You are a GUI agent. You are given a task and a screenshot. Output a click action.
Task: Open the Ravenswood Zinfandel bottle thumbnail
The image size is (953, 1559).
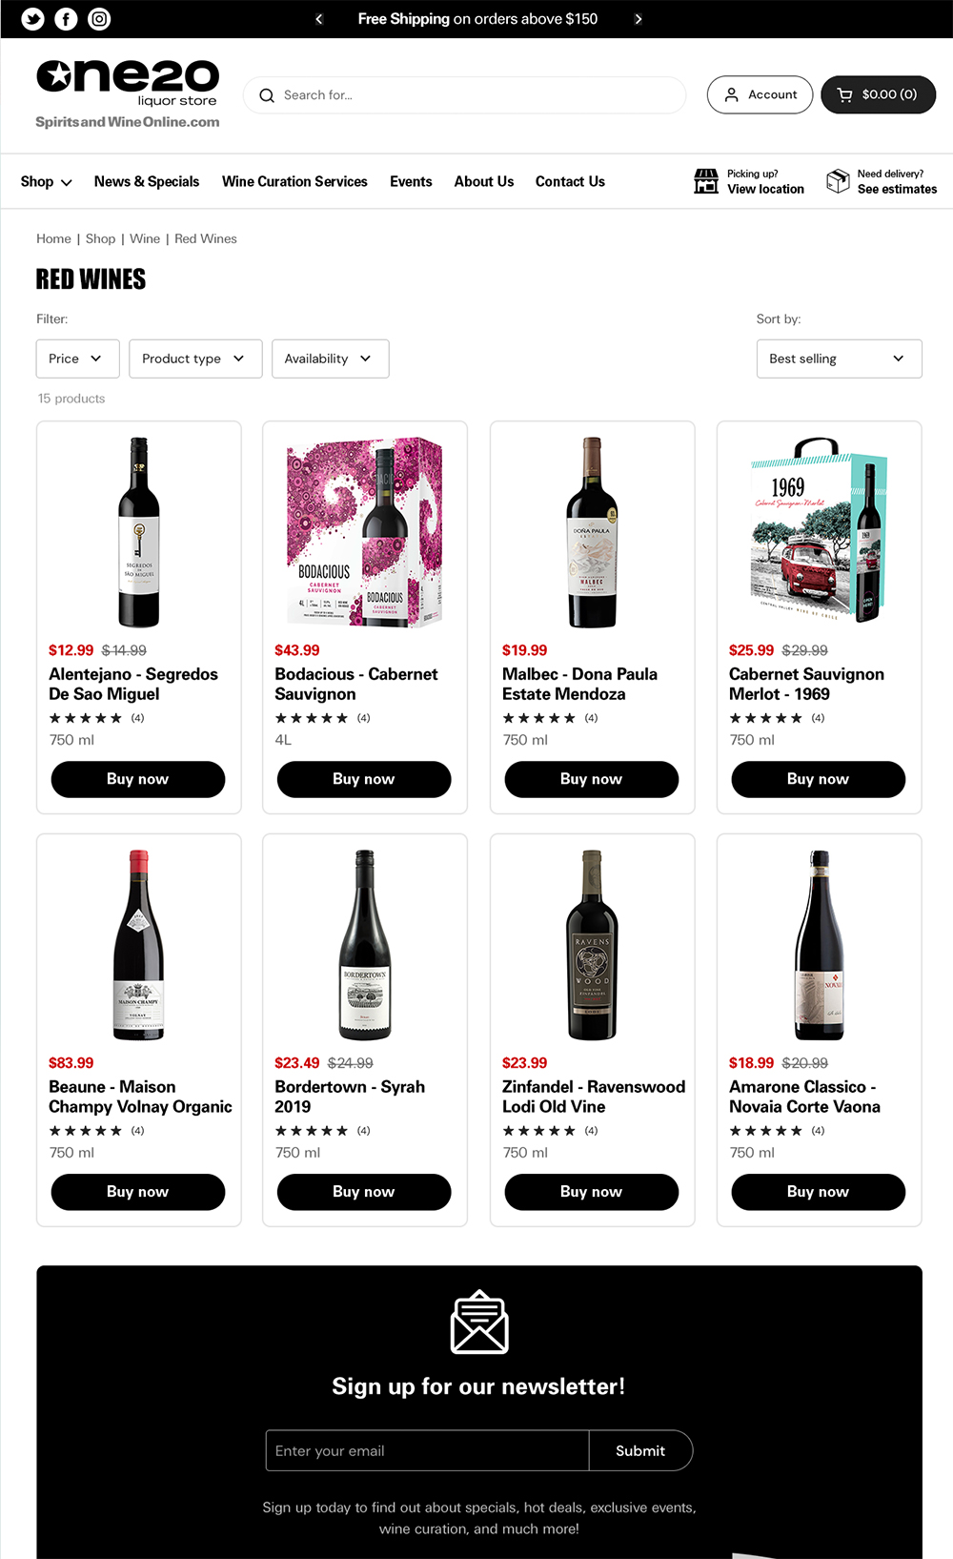592,944
